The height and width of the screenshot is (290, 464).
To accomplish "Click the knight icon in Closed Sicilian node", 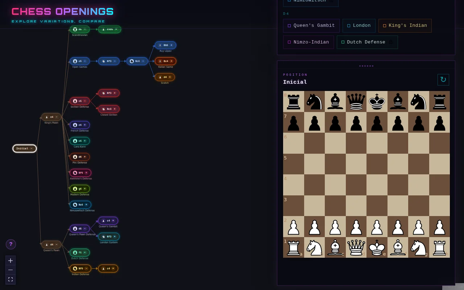I will point(103,109).
